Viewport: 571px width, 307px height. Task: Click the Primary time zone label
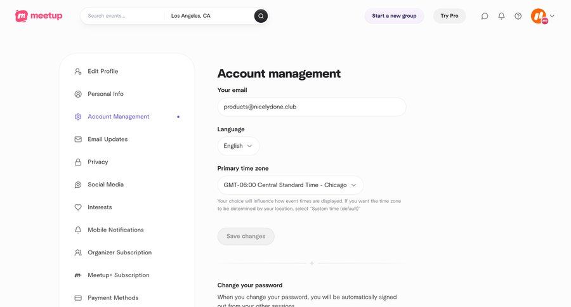(x=243, y=168)
